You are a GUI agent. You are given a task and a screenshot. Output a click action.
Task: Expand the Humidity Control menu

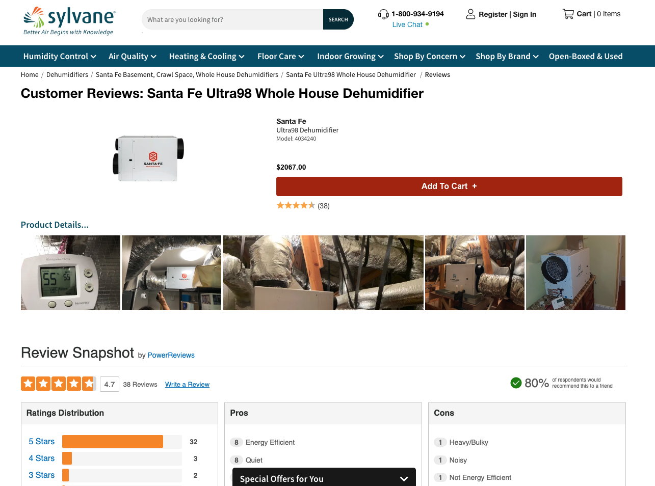(60, 56)
